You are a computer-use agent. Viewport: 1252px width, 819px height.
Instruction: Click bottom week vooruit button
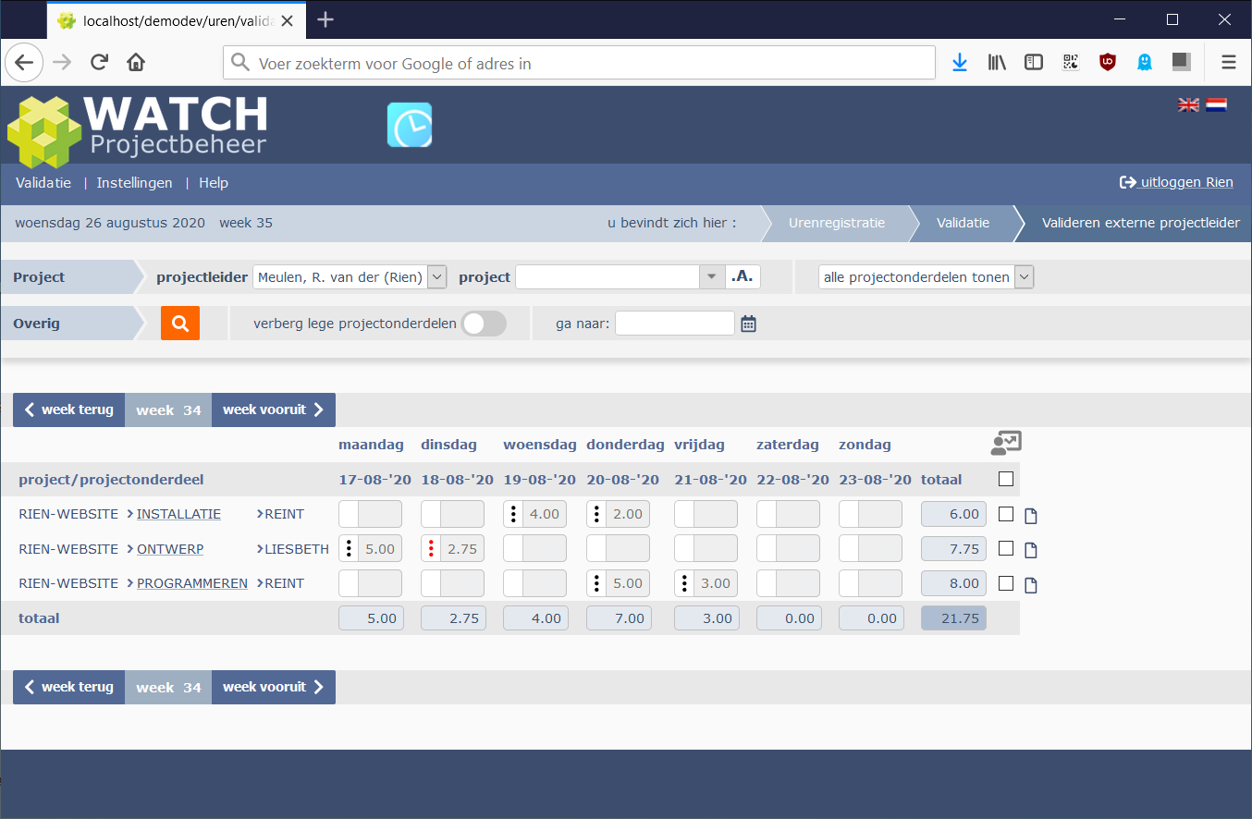tap(274, 687)
